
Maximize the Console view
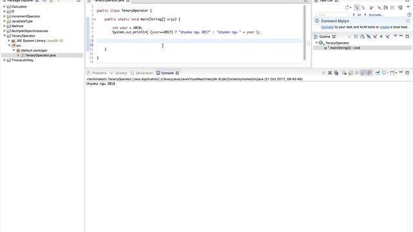coord(407,73)
